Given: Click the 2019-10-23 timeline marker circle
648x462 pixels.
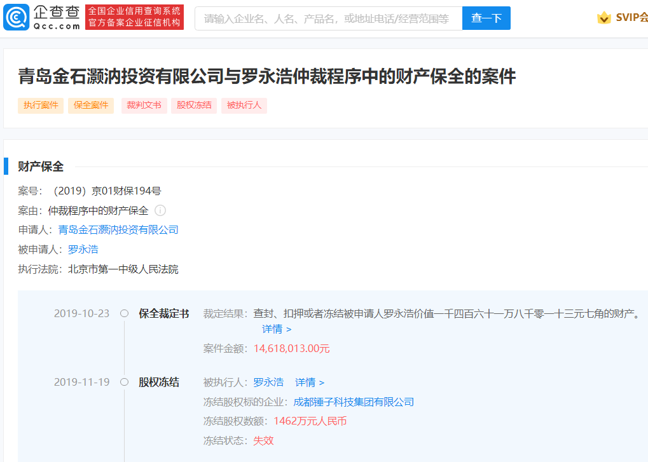Looking at the screenshot, I should (124, 313).
